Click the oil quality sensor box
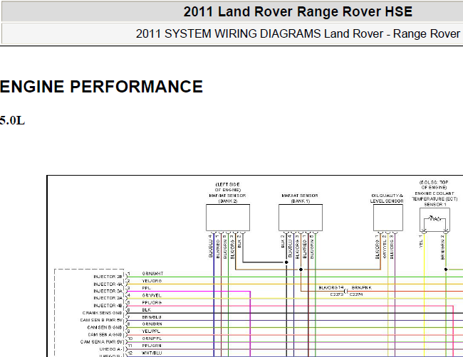463x357 pixels. click(388, 218)
